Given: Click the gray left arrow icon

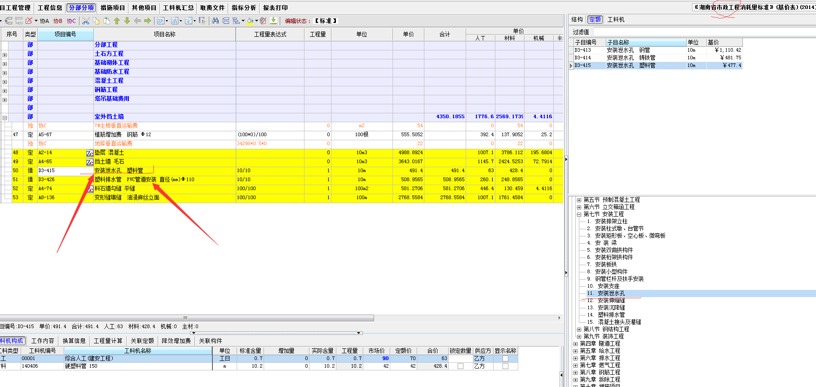Looking at the screenshot, I should point(137,21).
